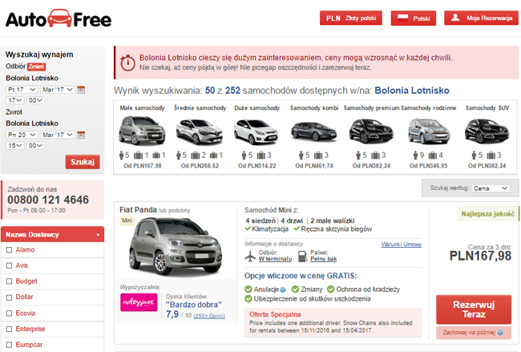Open the pickup minutes dropdown
This screenshot has width=521, height=352.
35,100
